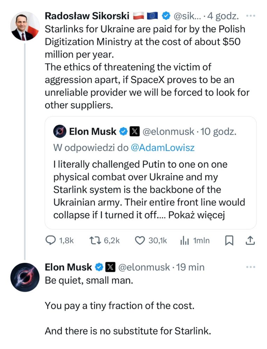
Task: Open the @elonmusk handle in the reply
Action: [144, 267]
